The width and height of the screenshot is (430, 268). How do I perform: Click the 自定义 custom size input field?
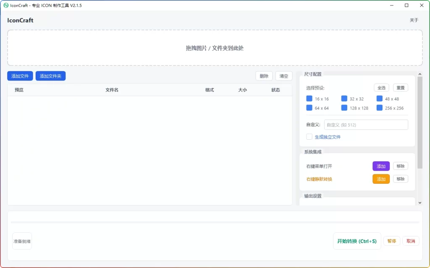click(x=365, y=125)
